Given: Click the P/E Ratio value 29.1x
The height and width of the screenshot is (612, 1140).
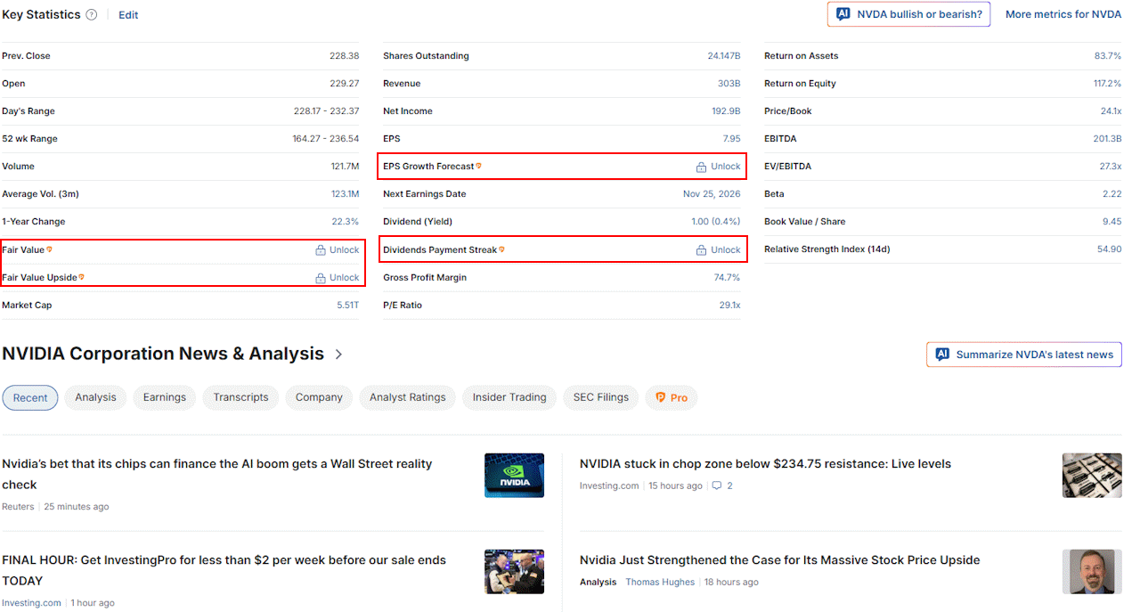Looking at the screenshot, I should point(729,306).
